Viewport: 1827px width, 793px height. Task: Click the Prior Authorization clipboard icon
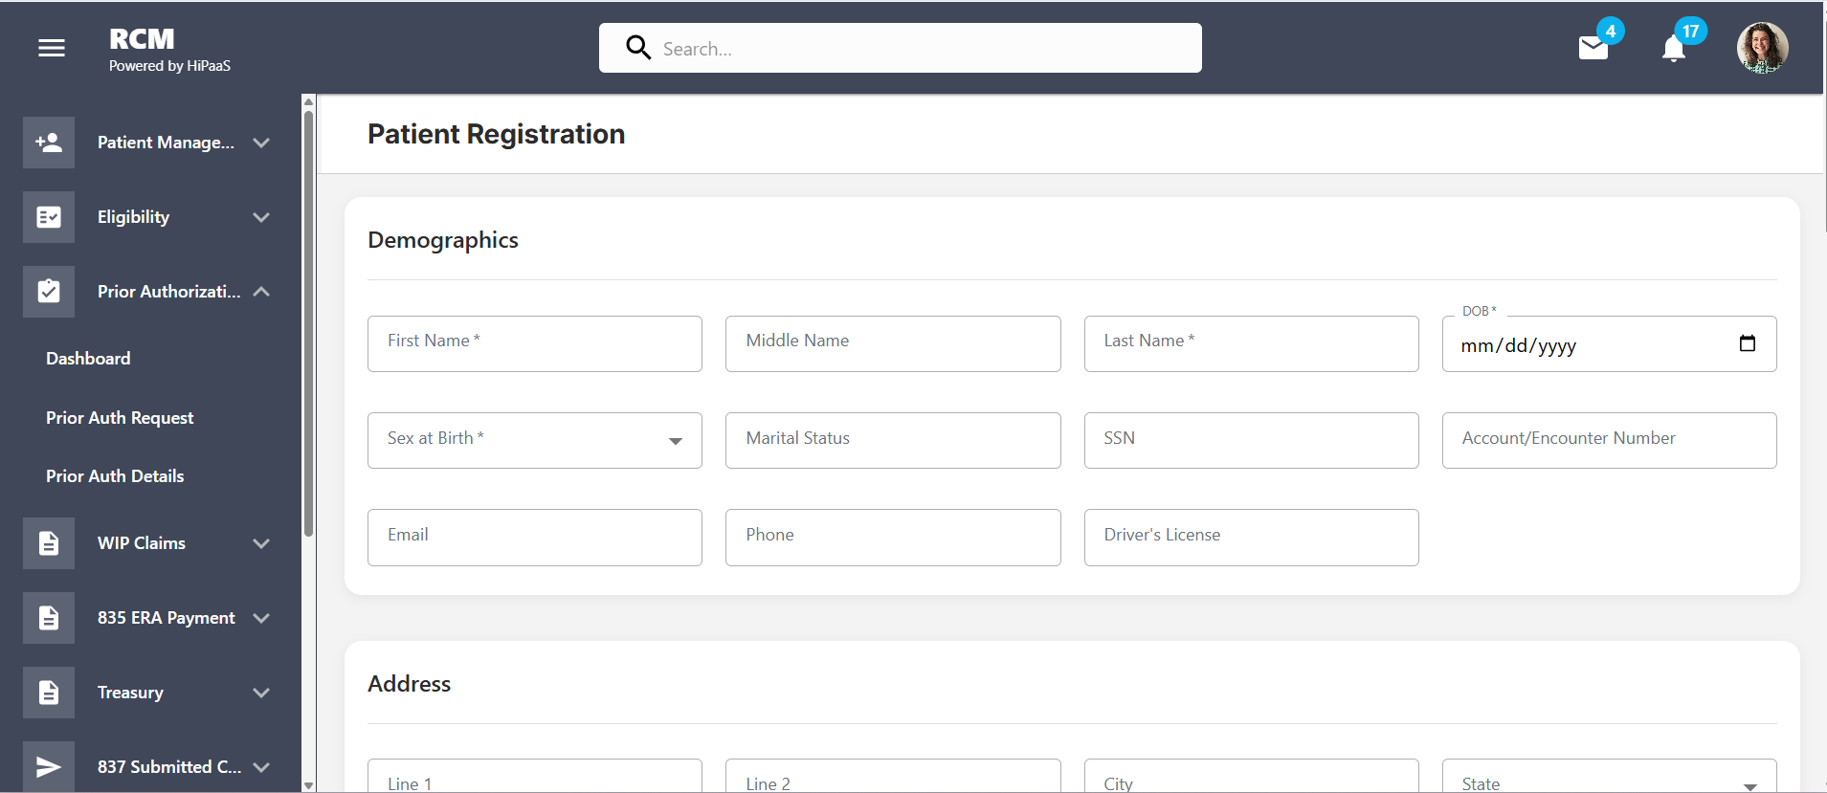pyautogui.click(x=49, y=292)
